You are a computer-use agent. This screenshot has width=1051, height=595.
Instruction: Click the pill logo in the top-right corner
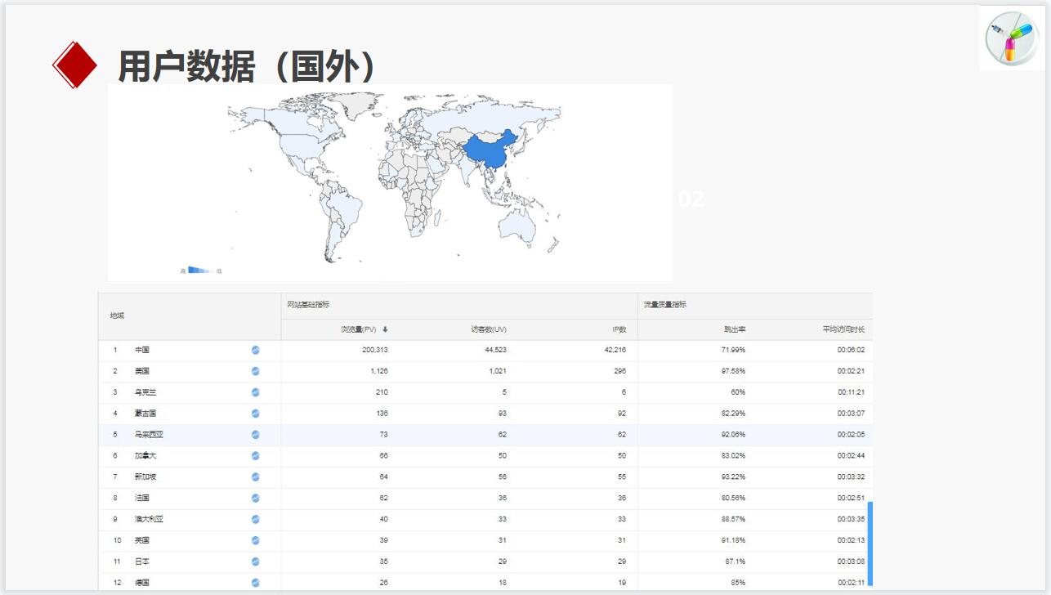1011,38
